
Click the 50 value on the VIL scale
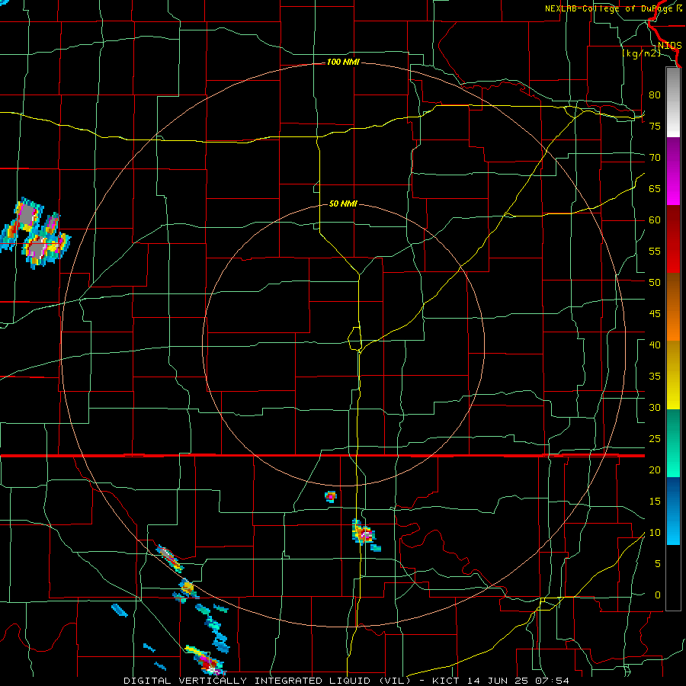[655, 283]
